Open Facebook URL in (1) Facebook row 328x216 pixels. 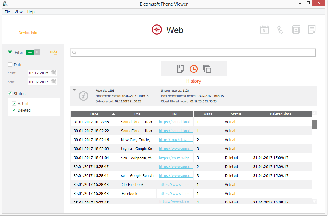tap(176, 185)
